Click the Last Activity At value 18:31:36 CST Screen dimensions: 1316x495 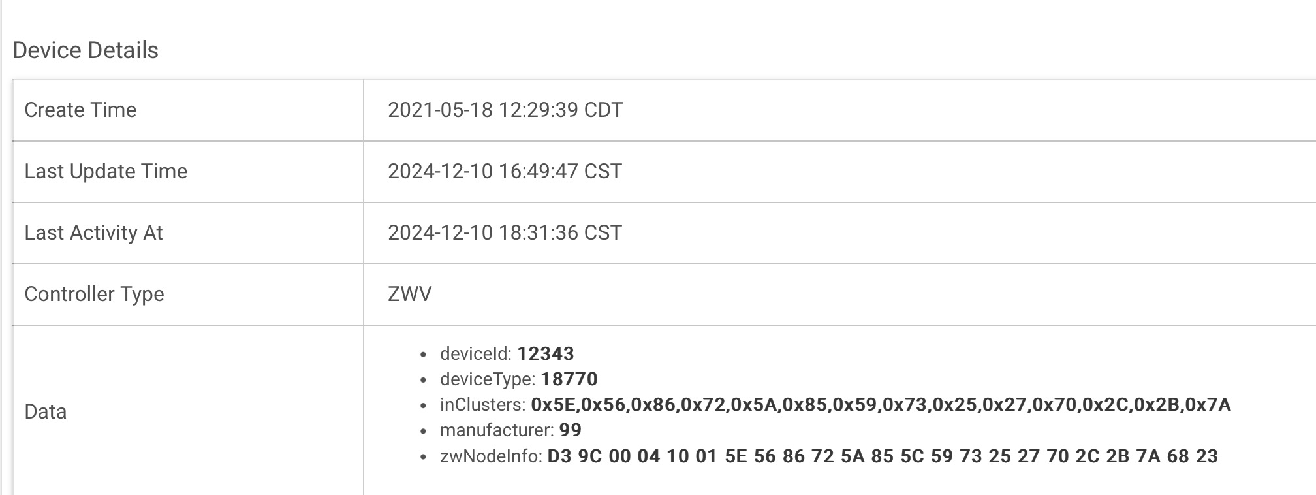pos(560,232)
